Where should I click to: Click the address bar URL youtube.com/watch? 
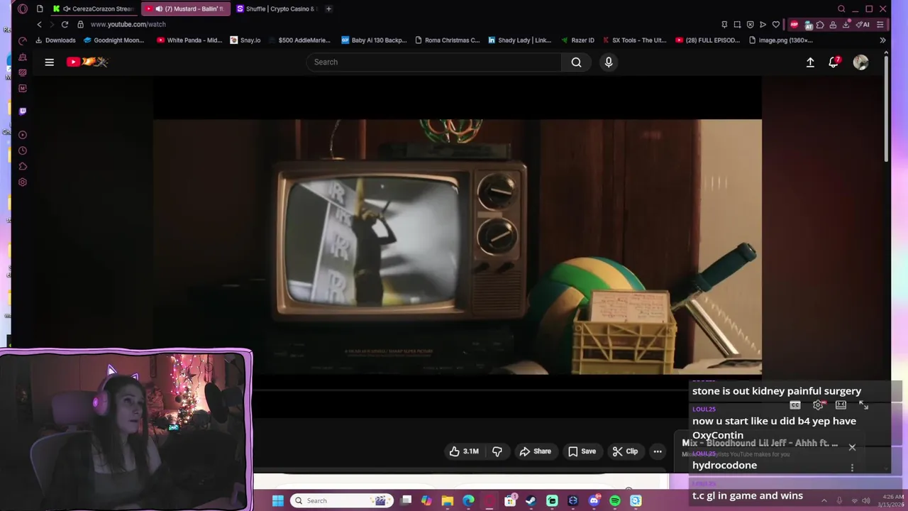[128, 24]
